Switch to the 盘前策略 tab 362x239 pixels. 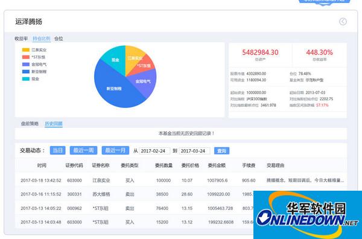coord(30,124)
